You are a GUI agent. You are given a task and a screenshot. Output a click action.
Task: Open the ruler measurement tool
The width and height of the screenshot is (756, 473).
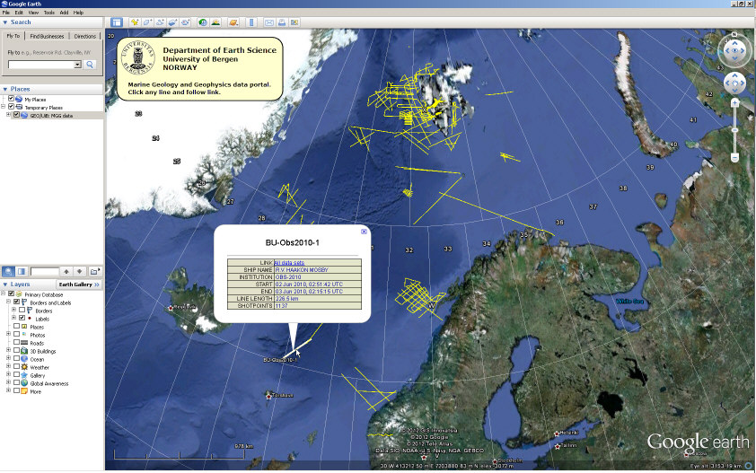pos(251,22)
